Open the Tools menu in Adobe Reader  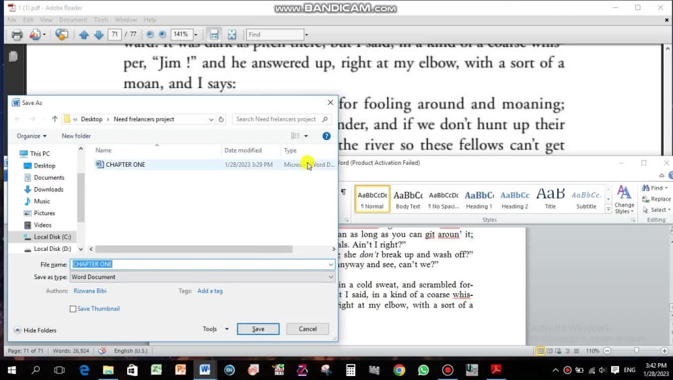101,20
